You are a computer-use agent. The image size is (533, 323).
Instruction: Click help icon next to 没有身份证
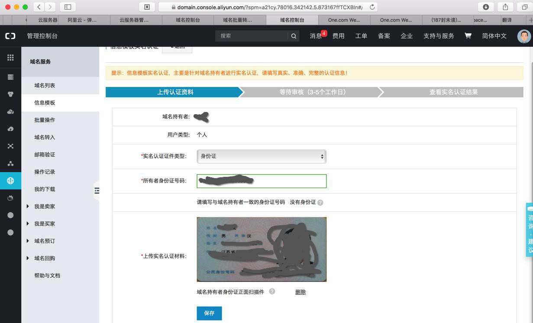click(x=320, y=202)
